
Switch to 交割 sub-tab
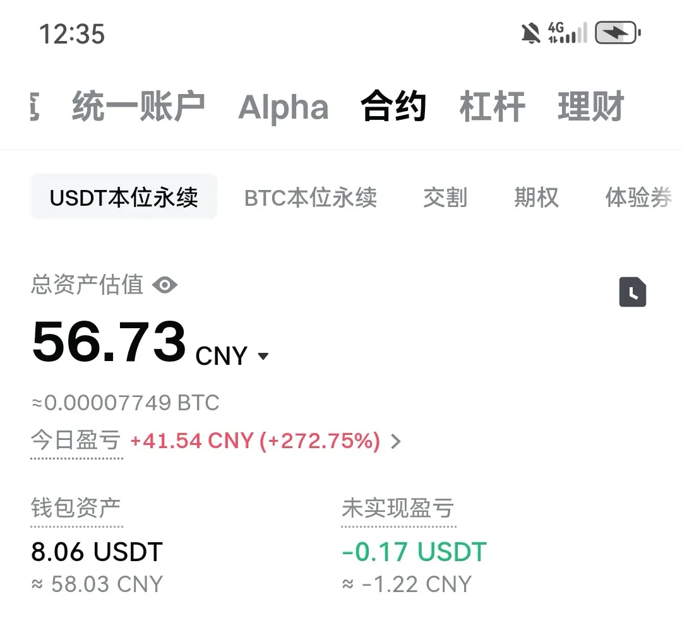[445, 198]
